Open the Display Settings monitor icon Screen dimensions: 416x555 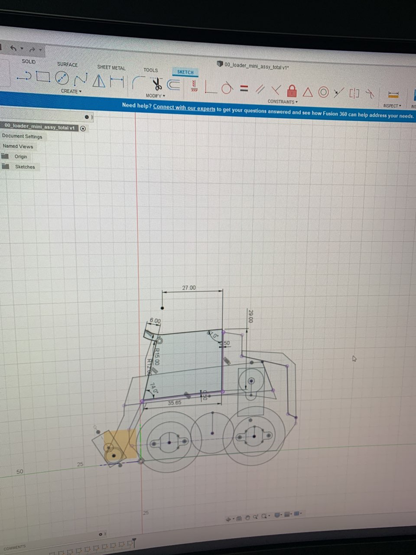[x=277, y=515]
